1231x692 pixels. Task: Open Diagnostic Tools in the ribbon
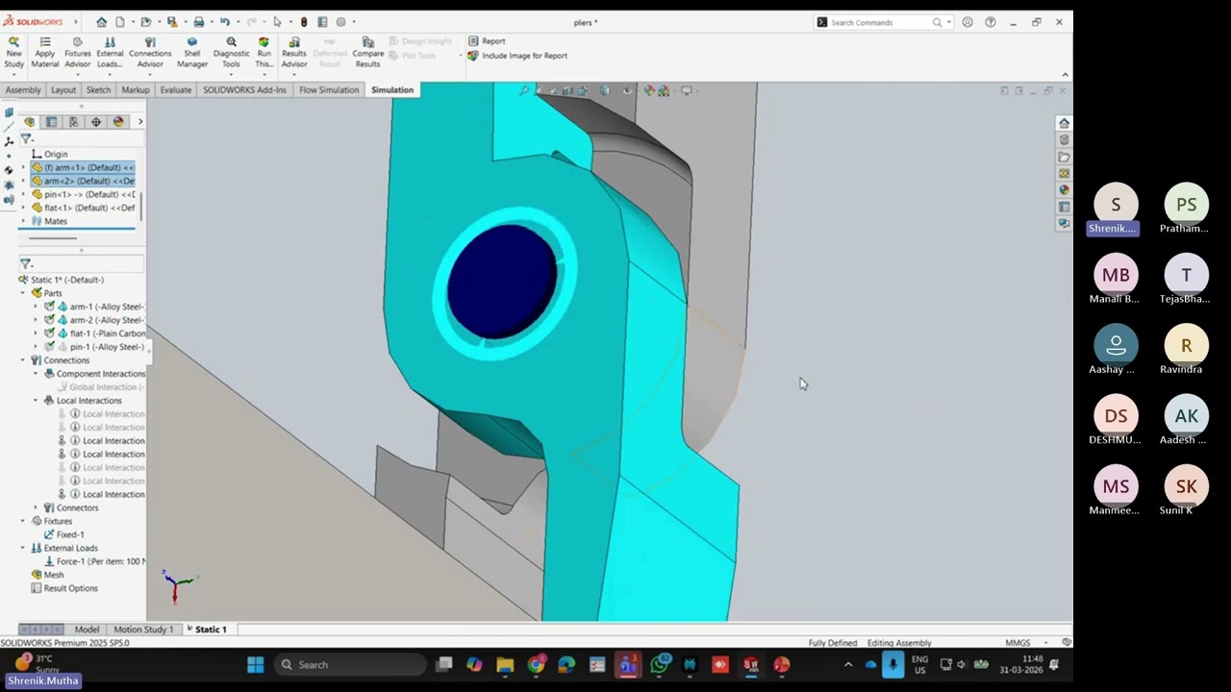pos(231,52)
